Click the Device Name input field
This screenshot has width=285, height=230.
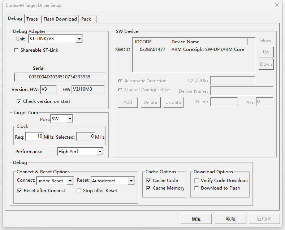[x=242, y=91]
